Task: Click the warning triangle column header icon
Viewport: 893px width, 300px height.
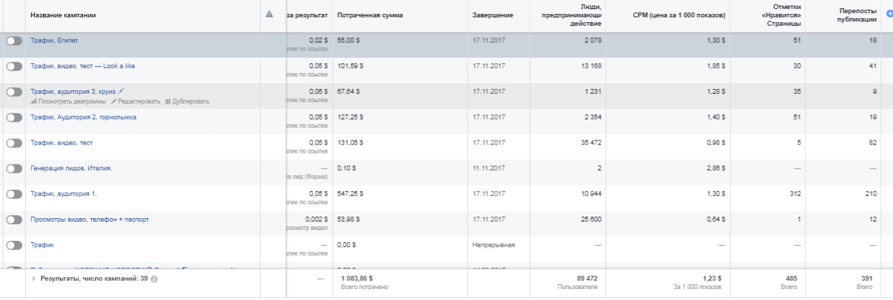Action: 270,15
